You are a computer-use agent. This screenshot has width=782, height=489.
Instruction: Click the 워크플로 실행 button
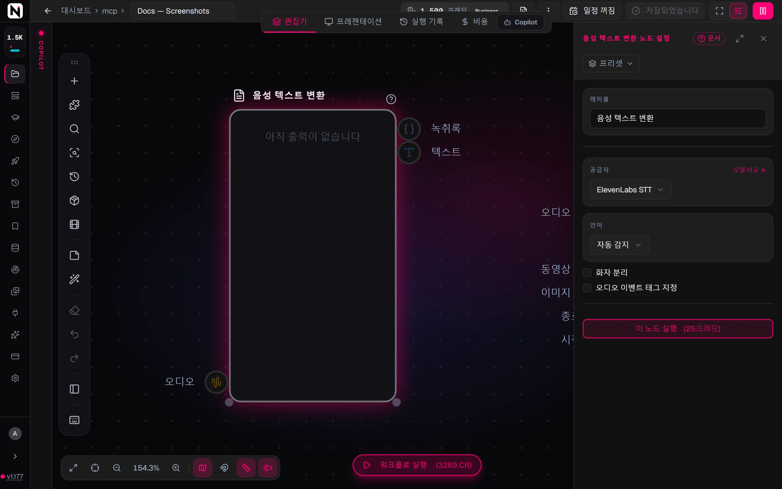(x=417, y=465)
